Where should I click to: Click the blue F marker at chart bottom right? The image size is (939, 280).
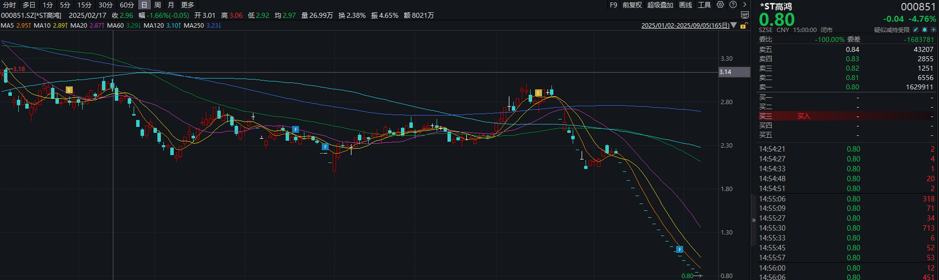[x=680, y=249]
